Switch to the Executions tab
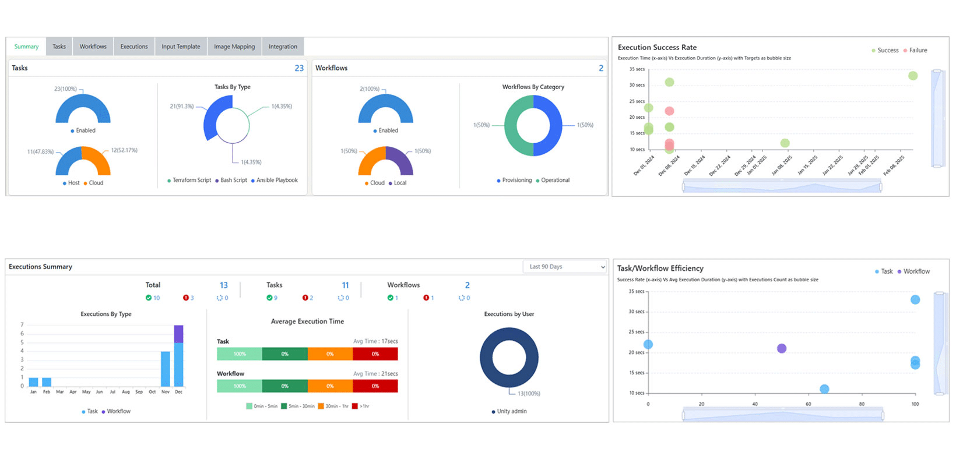Image resolution: width=956 pixels, height=449 pixels. tap(134, 47)
